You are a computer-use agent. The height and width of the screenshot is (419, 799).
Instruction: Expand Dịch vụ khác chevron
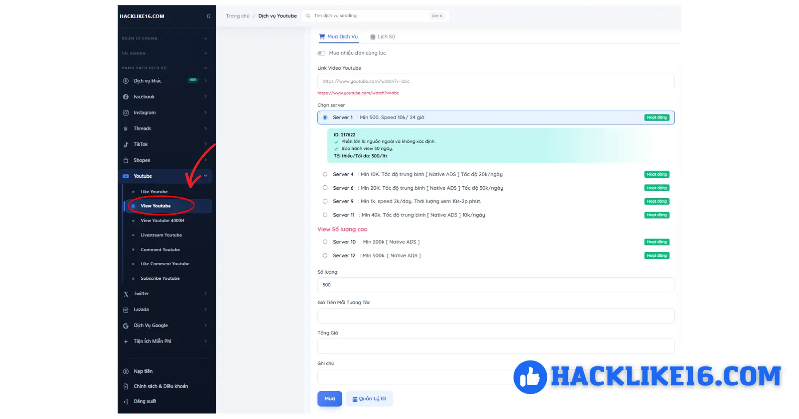click(206, 81)
